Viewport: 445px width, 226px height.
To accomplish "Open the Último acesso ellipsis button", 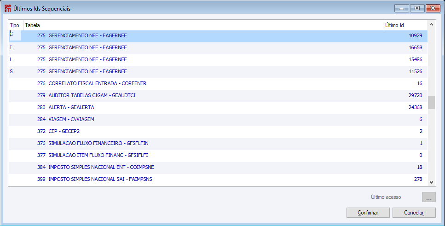I will 428,197.
